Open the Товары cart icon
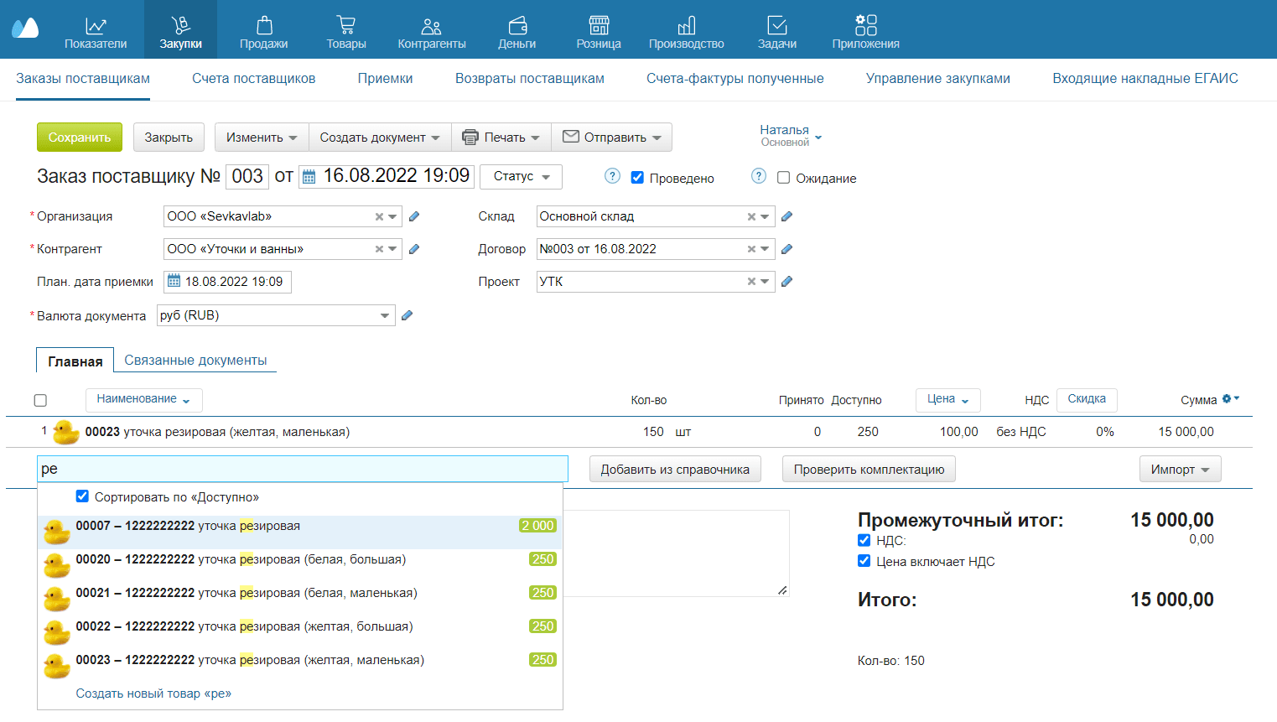 click(x=345, y=26)
